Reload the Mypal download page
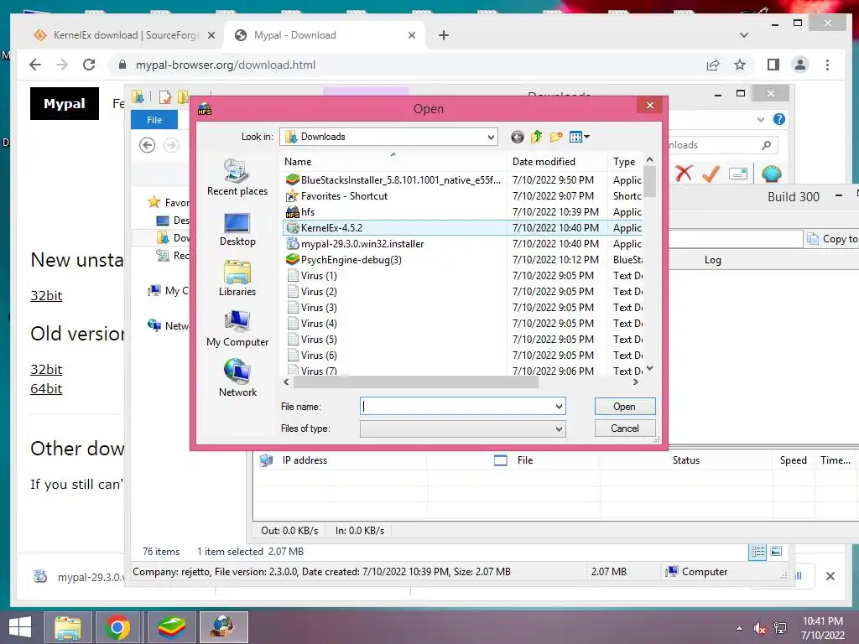 coord(89,65)
